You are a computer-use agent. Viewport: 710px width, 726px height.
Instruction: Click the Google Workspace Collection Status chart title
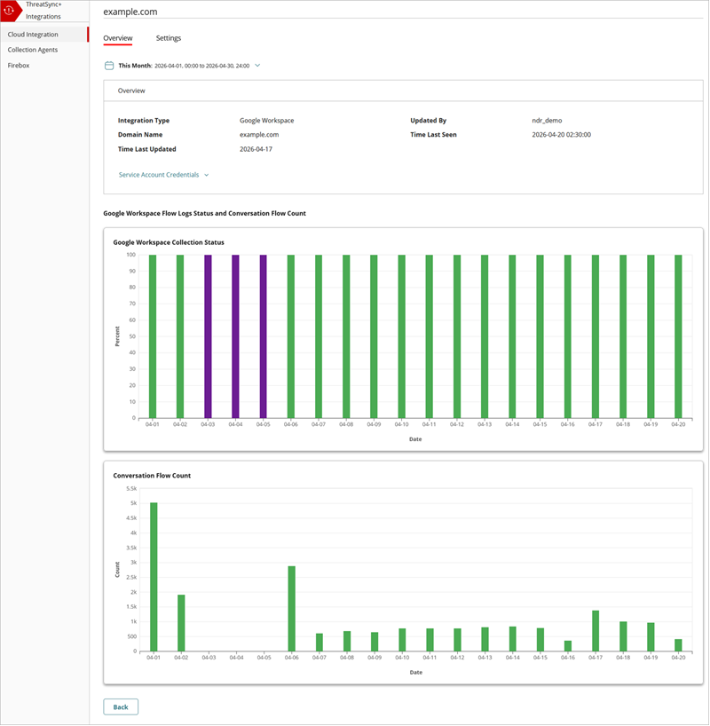169,242
